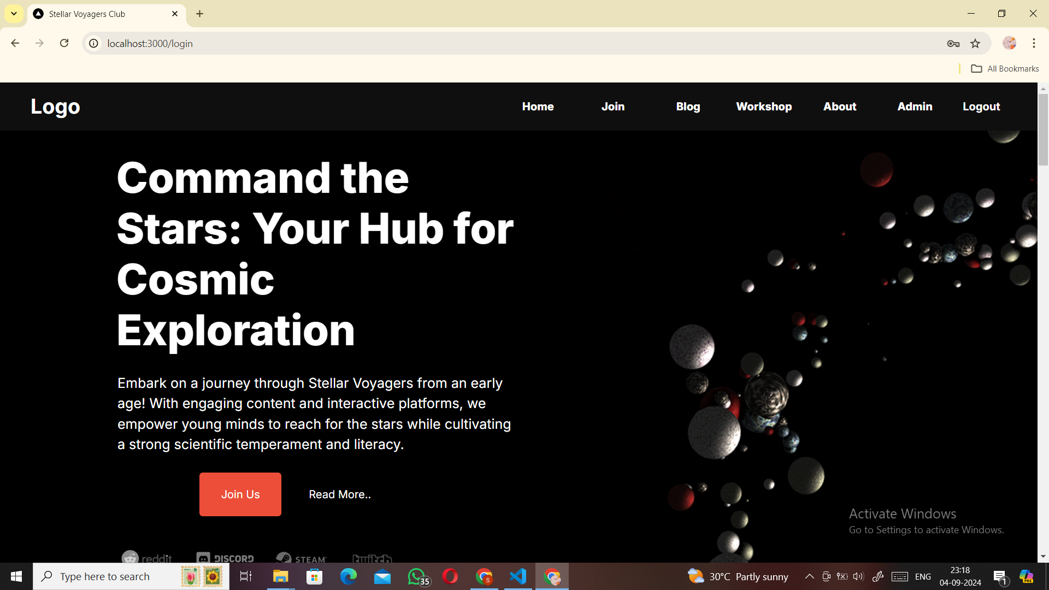Open the Chrome profile avatar
This screenshot has width=1049, height=590.
coord(1009,43)
